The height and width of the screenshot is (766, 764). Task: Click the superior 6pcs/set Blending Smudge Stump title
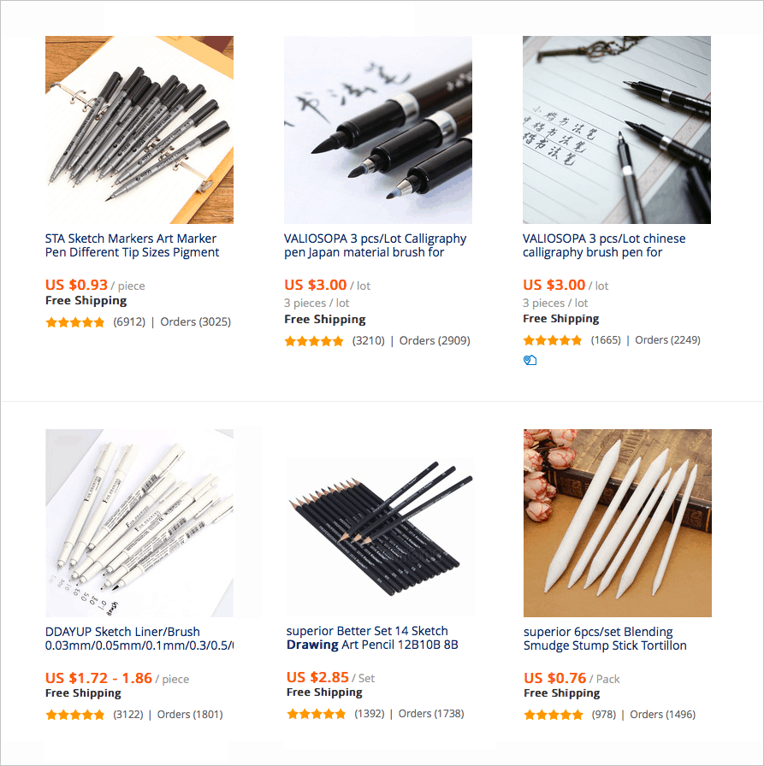pos(605,639)
